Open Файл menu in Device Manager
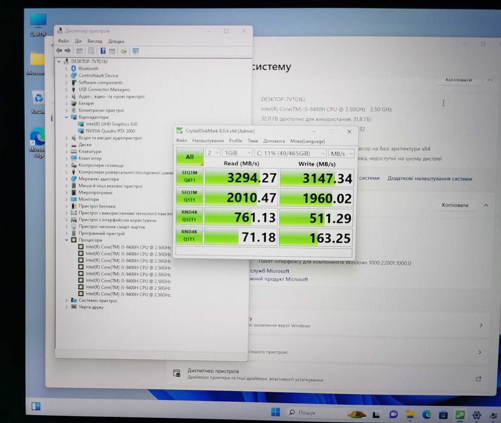The height and width of the screenshot is (423, 501). coord(64,41)
